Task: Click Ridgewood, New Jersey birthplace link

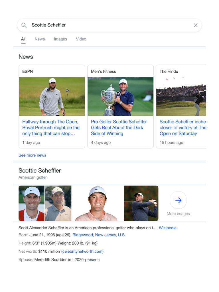Action: pyautogui.click(x=99, y=235)
